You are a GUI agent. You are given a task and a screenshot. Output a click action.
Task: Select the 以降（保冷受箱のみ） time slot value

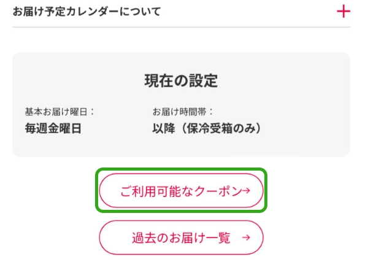pos(207,129)
